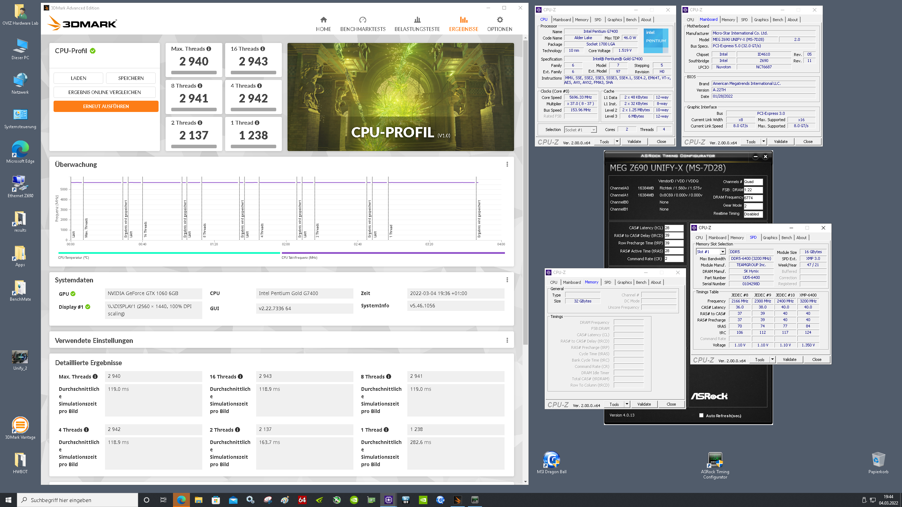This screenshot has width=902, height=507.
Task: Open the HOME section in 3DMark
Action: click(323, 24)
